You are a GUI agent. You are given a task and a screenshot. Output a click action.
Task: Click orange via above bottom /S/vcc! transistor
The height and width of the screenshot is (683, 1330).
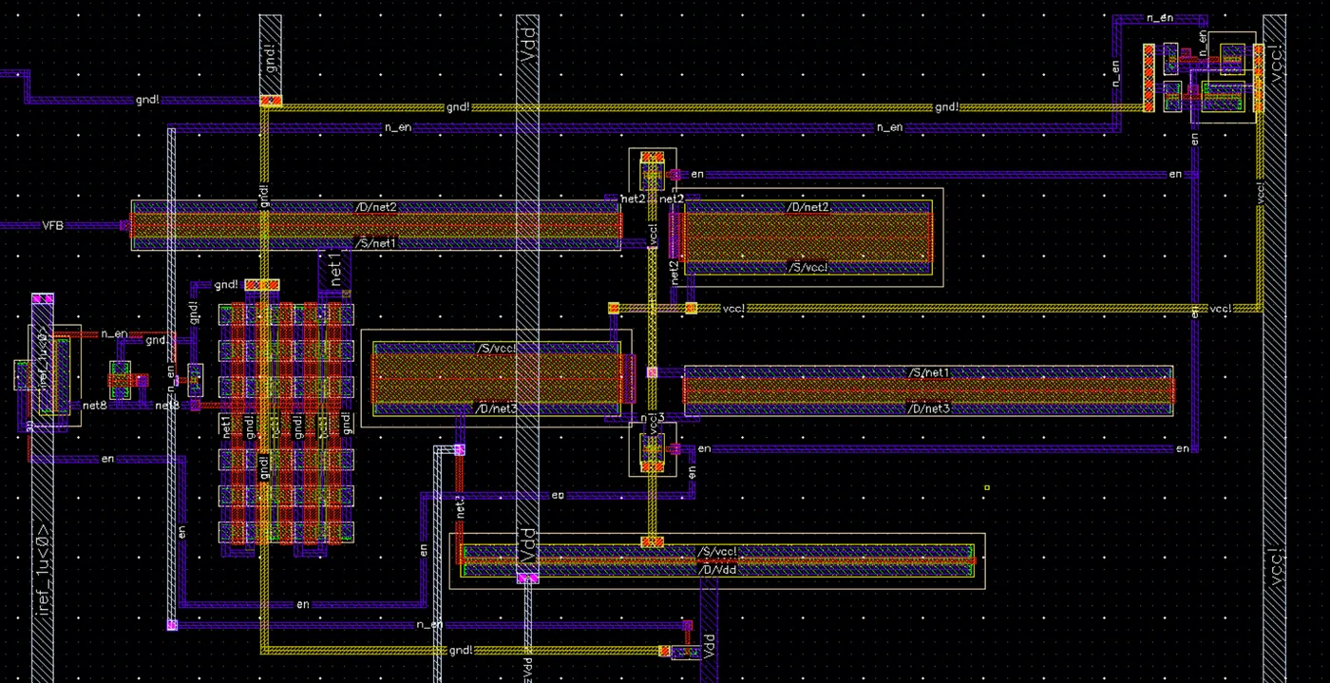tap(652, 541)
